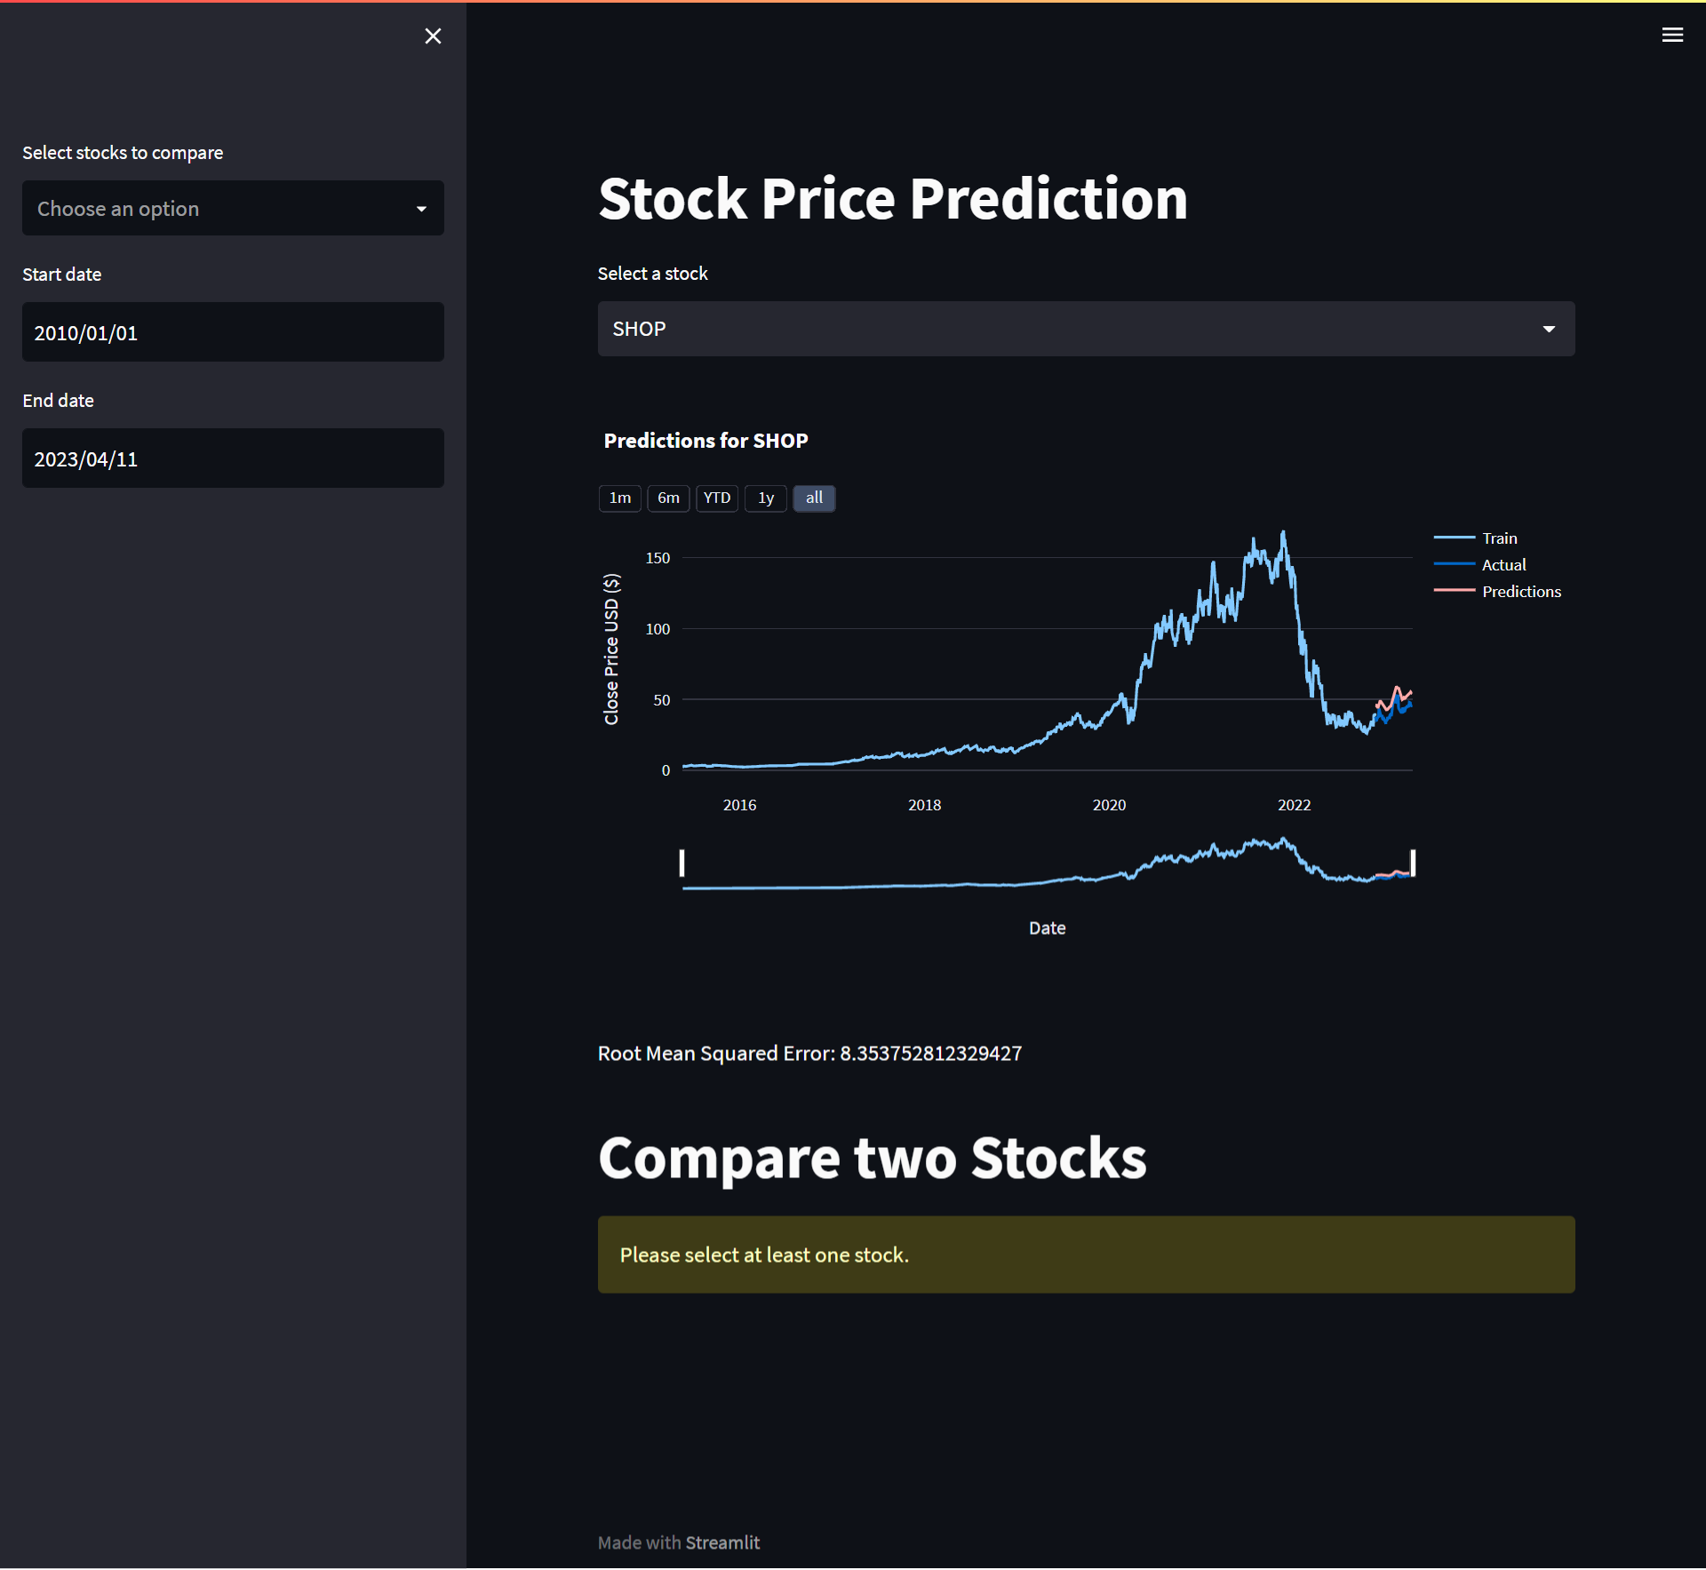Click the Start date field showing 2010/01/01

click(233, 332)
